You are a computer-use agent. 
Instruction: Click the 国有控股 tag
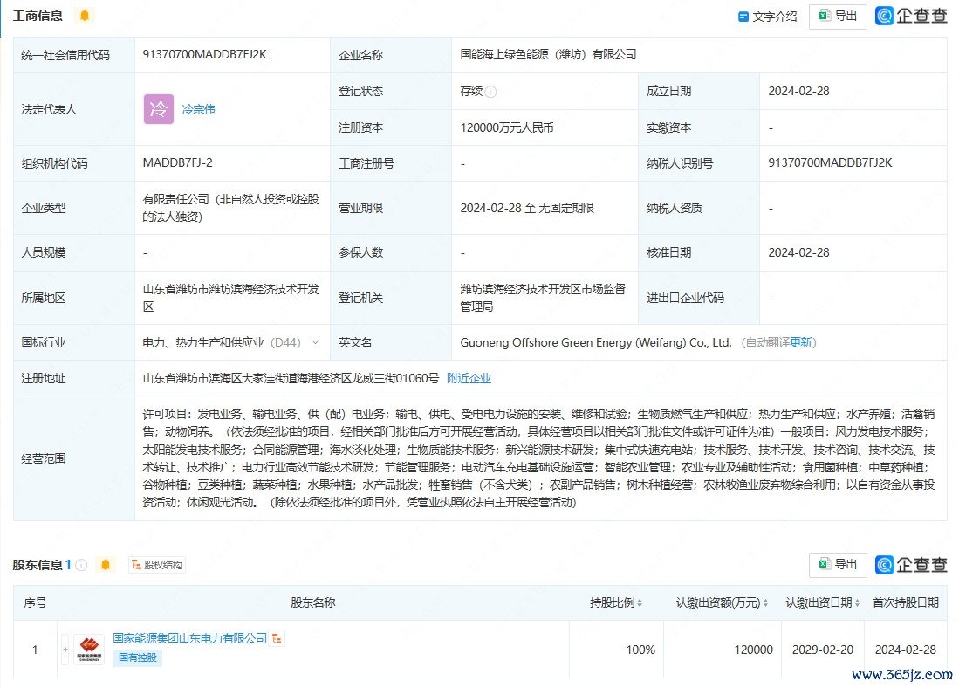(138, 657)
